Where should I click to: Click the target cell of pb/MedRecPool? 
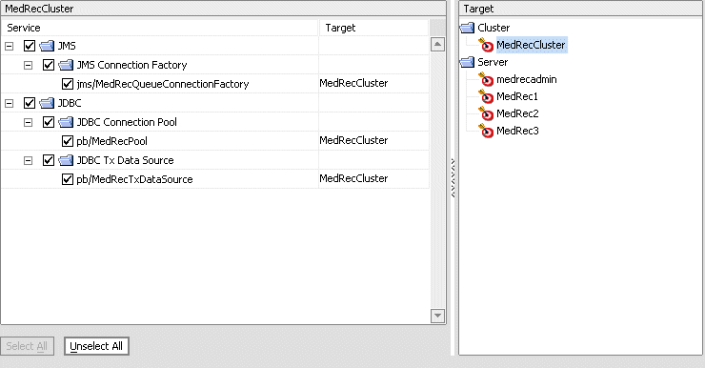coord(373,141)
